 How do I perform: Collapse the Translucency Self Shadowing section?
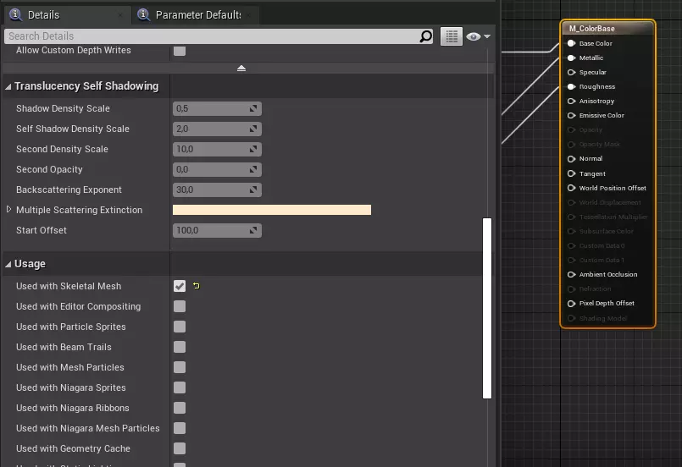coord(8,86)
